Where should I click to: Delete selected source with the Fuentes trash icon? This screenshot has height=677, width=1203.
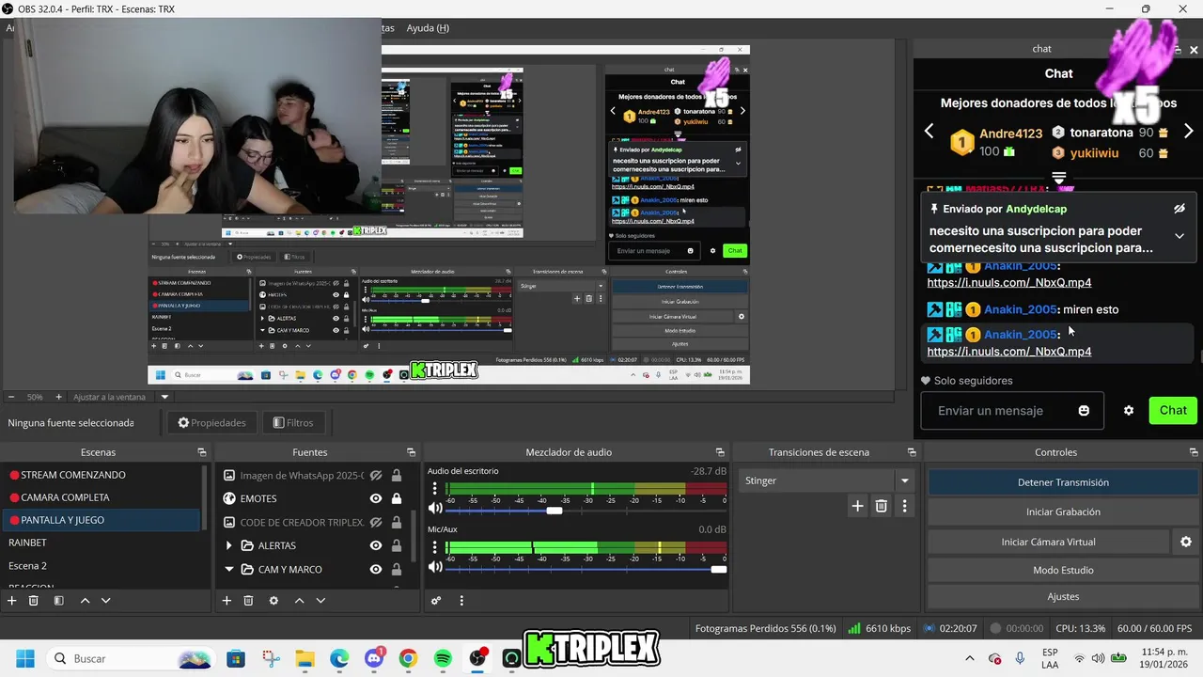click(x=248, y=600)
